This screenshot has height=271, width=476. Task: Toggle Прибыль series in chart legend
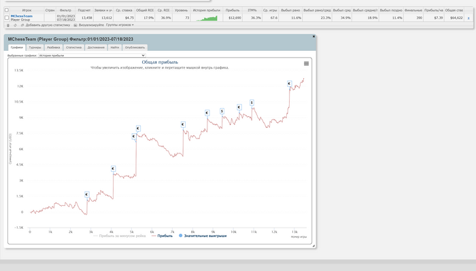coord(162,236)
